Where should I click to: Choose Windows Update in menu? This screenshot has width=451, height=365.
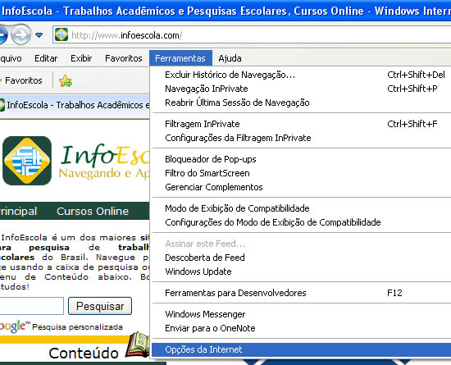[x=301, y=271]
